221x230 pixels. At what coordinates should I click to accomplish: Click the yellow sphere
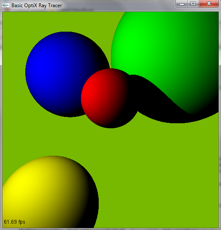pos(49,192)
